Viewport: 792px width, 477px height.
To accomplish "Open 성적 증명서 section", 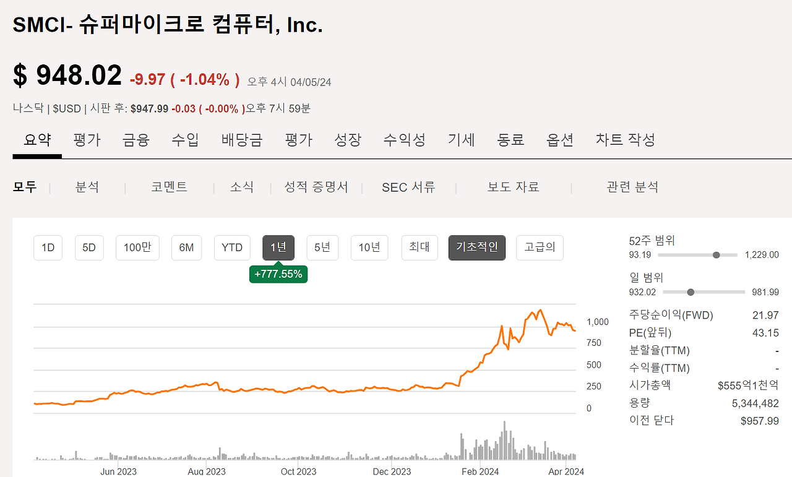I will pos(316,187).
